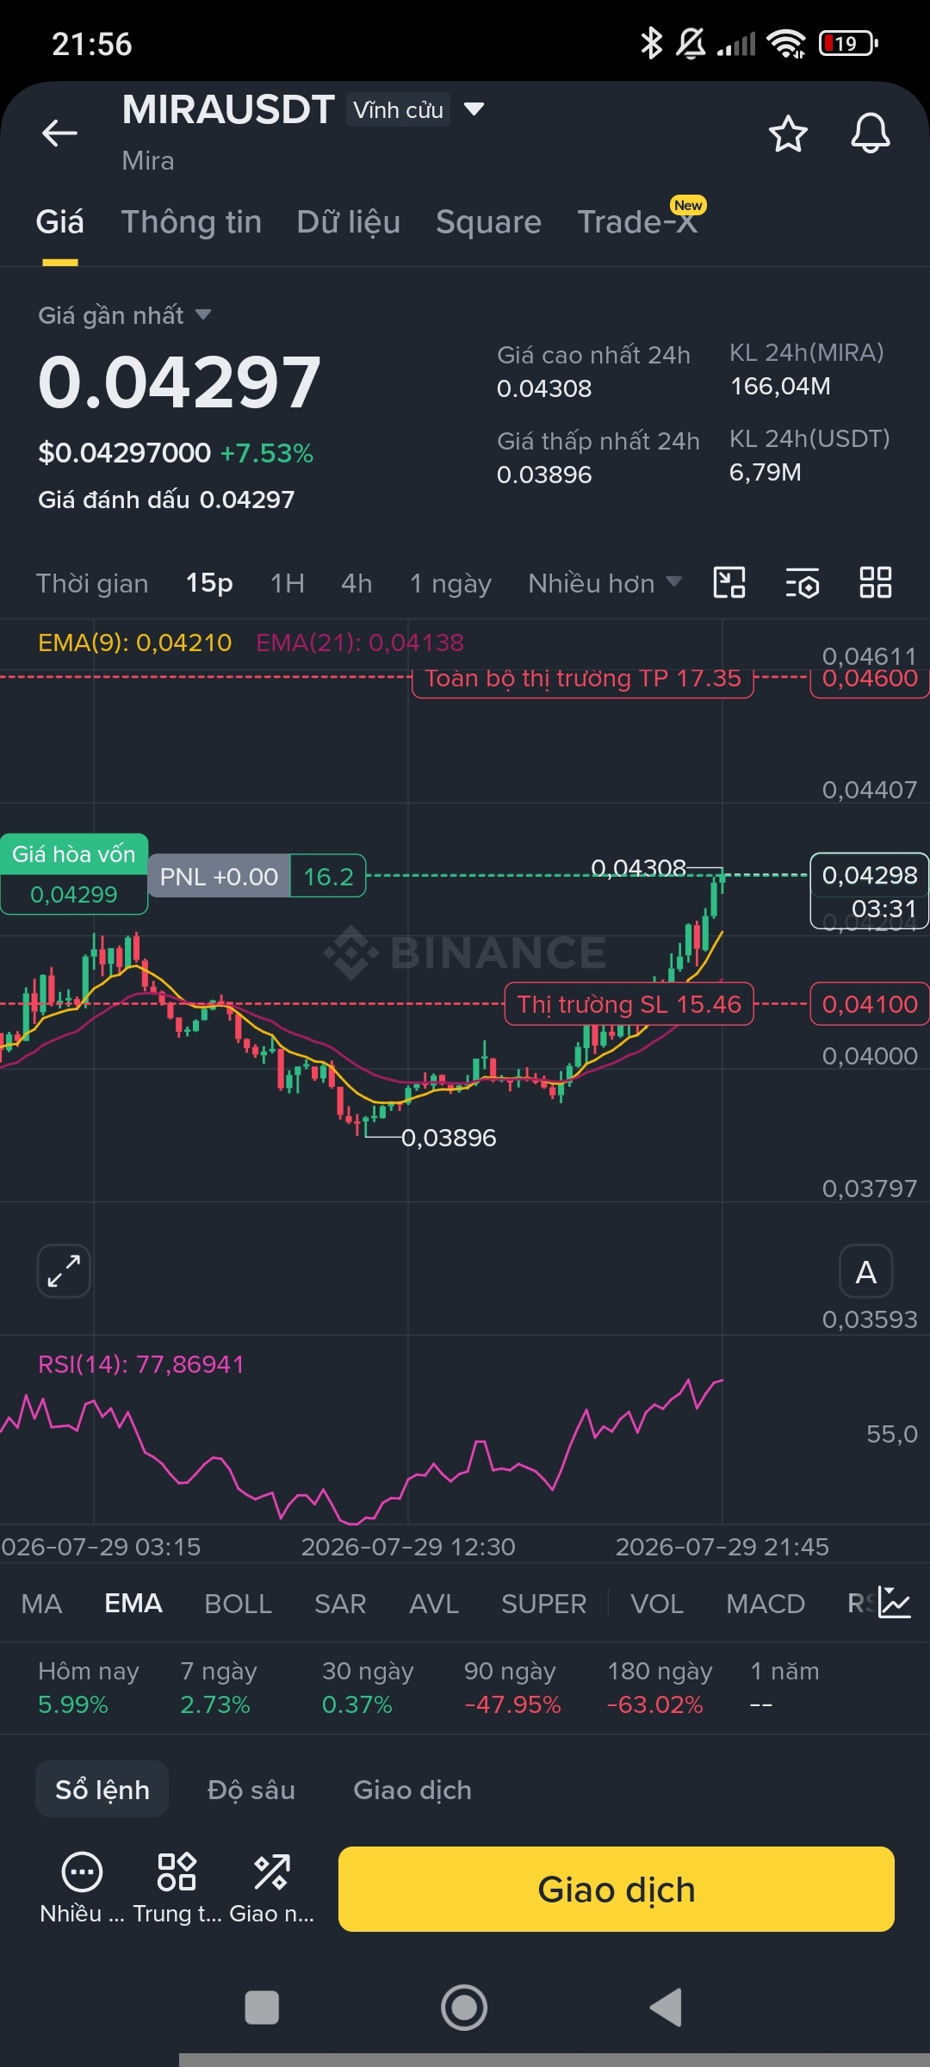Viewport: 930px width, 2067px height.
Task: Open the Trung tâm hub icon
Action: (177, 1888)
